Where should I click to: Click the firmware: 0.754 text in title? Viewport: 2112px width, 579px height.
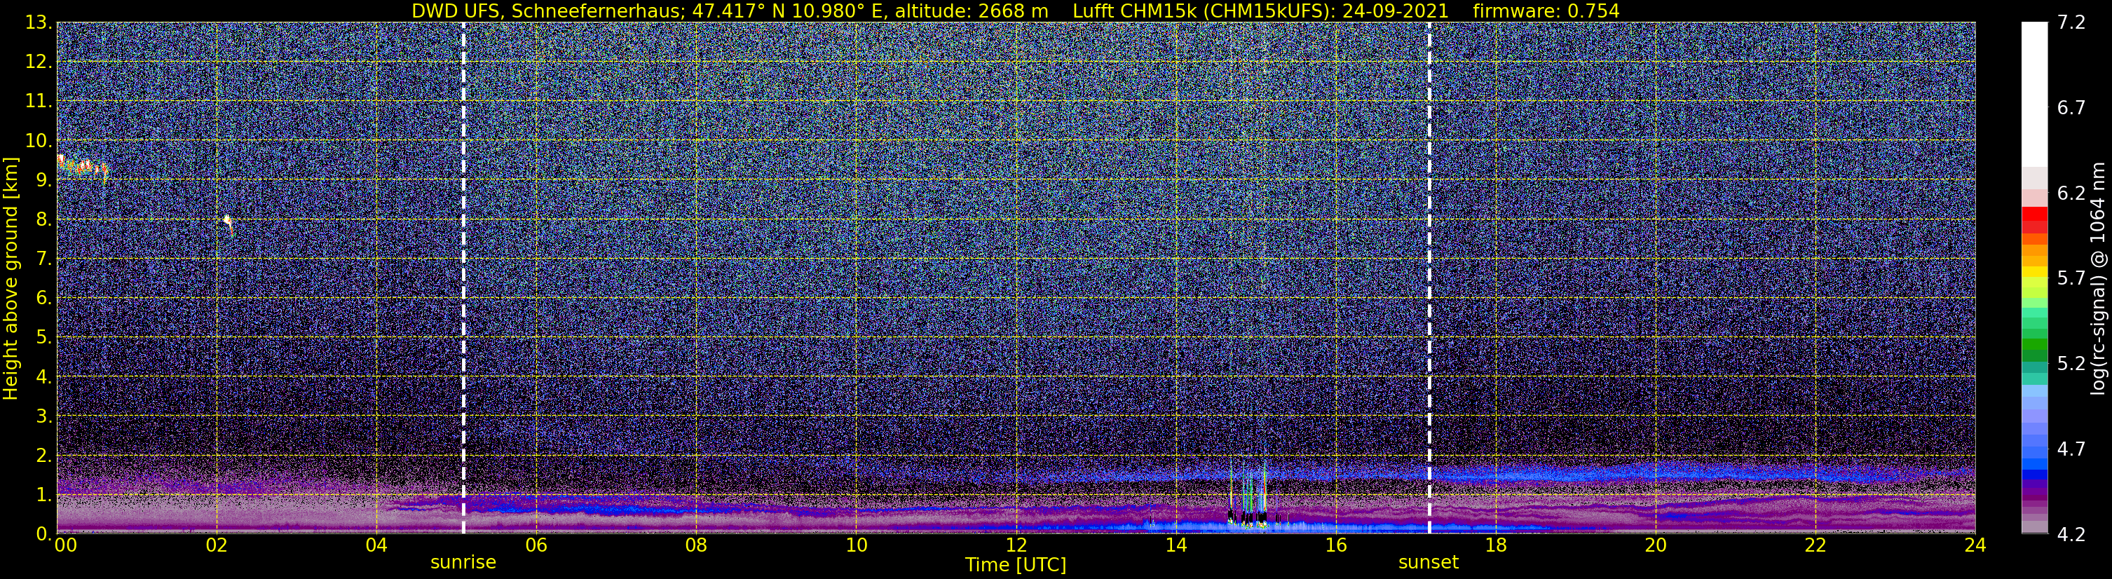(1546, 11)
